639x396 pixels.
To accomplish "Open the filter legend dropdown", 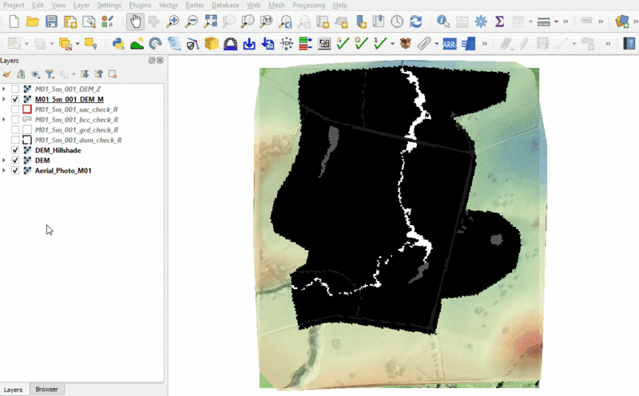I will tap(50, 74).
